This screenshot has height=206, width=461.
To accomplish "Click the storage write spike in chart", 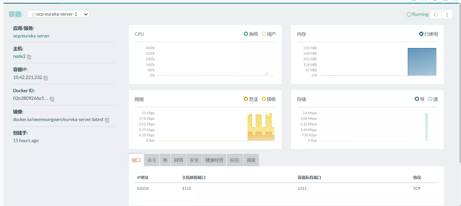I will tap(426, 127).
